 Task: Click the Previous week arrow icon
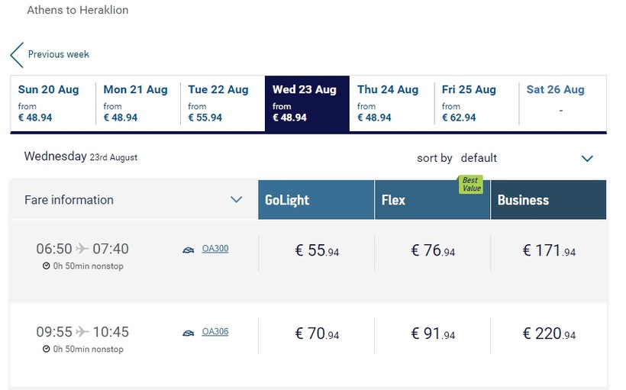click(17, 55)
